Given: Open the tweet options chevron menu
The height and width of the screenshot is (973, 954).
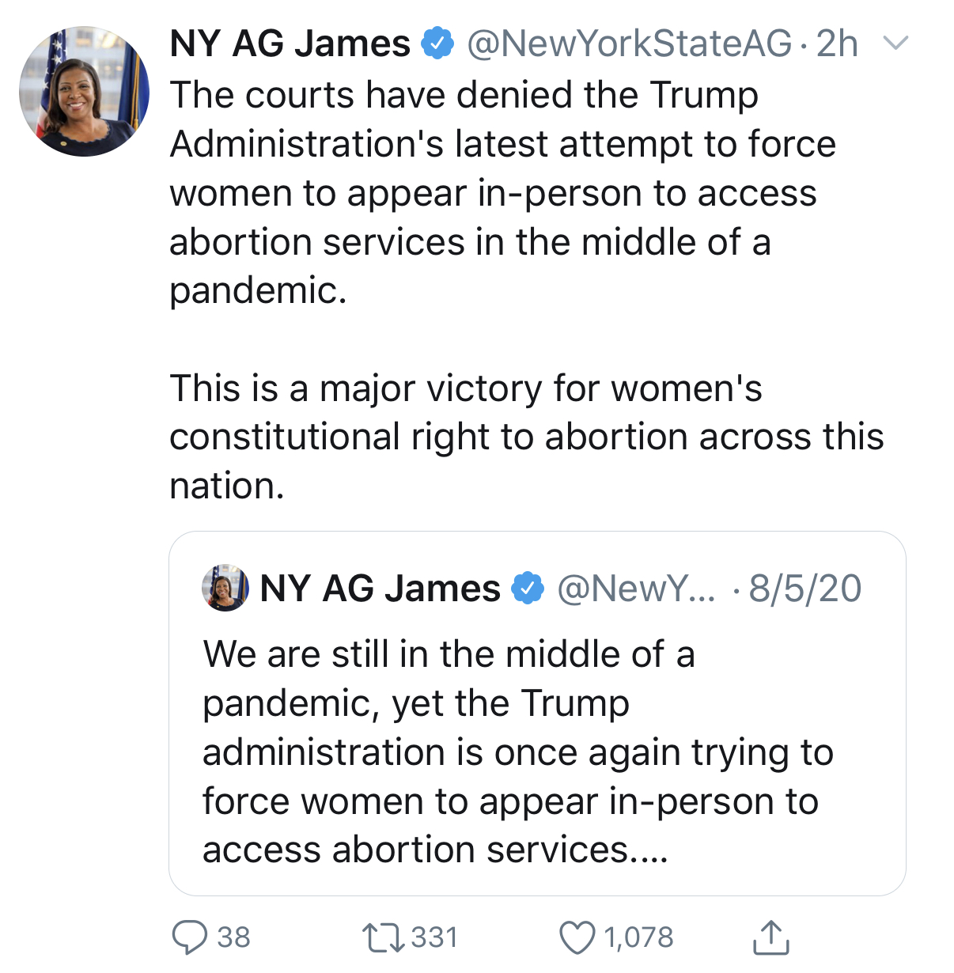Looking at the screenshot, I should (895, 43).
